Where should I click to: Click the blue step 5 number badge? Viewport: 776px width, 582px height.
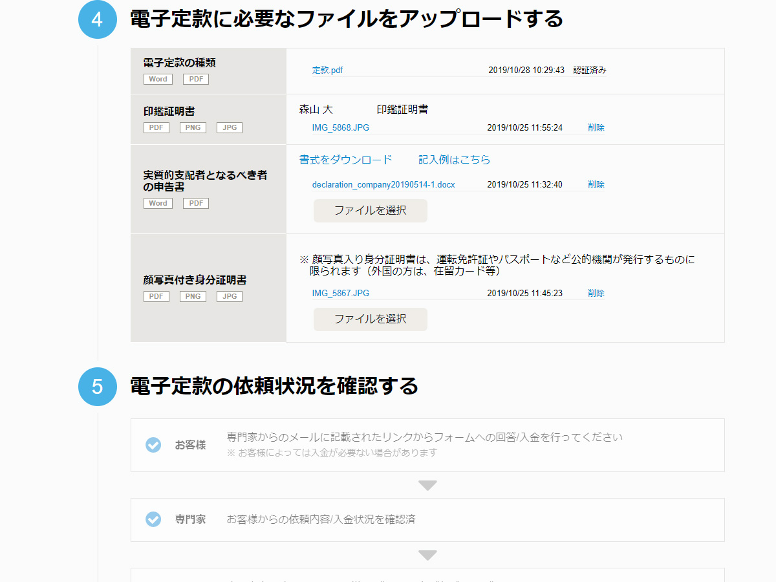click(97, 386)
